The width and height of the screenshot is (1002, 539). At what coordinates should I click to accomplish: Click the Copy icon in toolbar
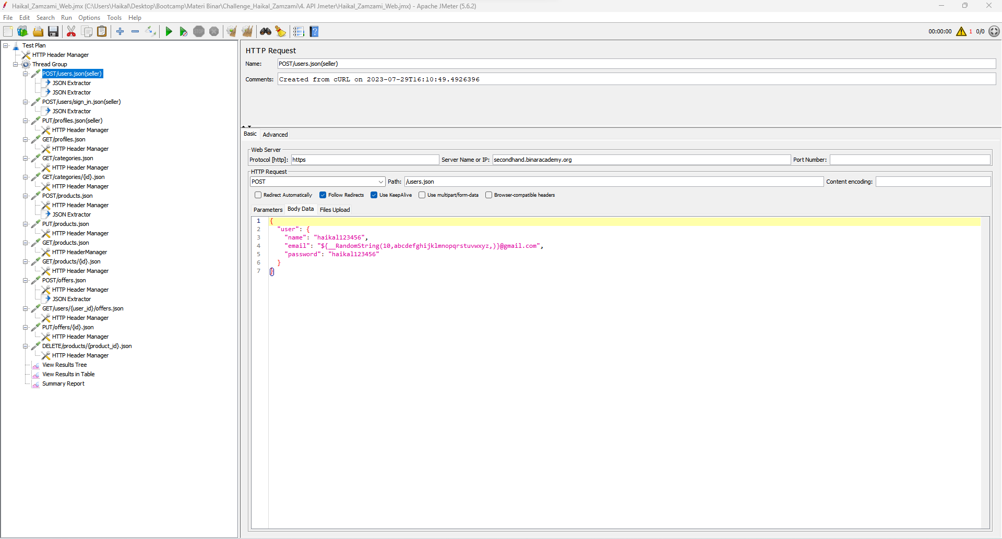click(87, 32)
